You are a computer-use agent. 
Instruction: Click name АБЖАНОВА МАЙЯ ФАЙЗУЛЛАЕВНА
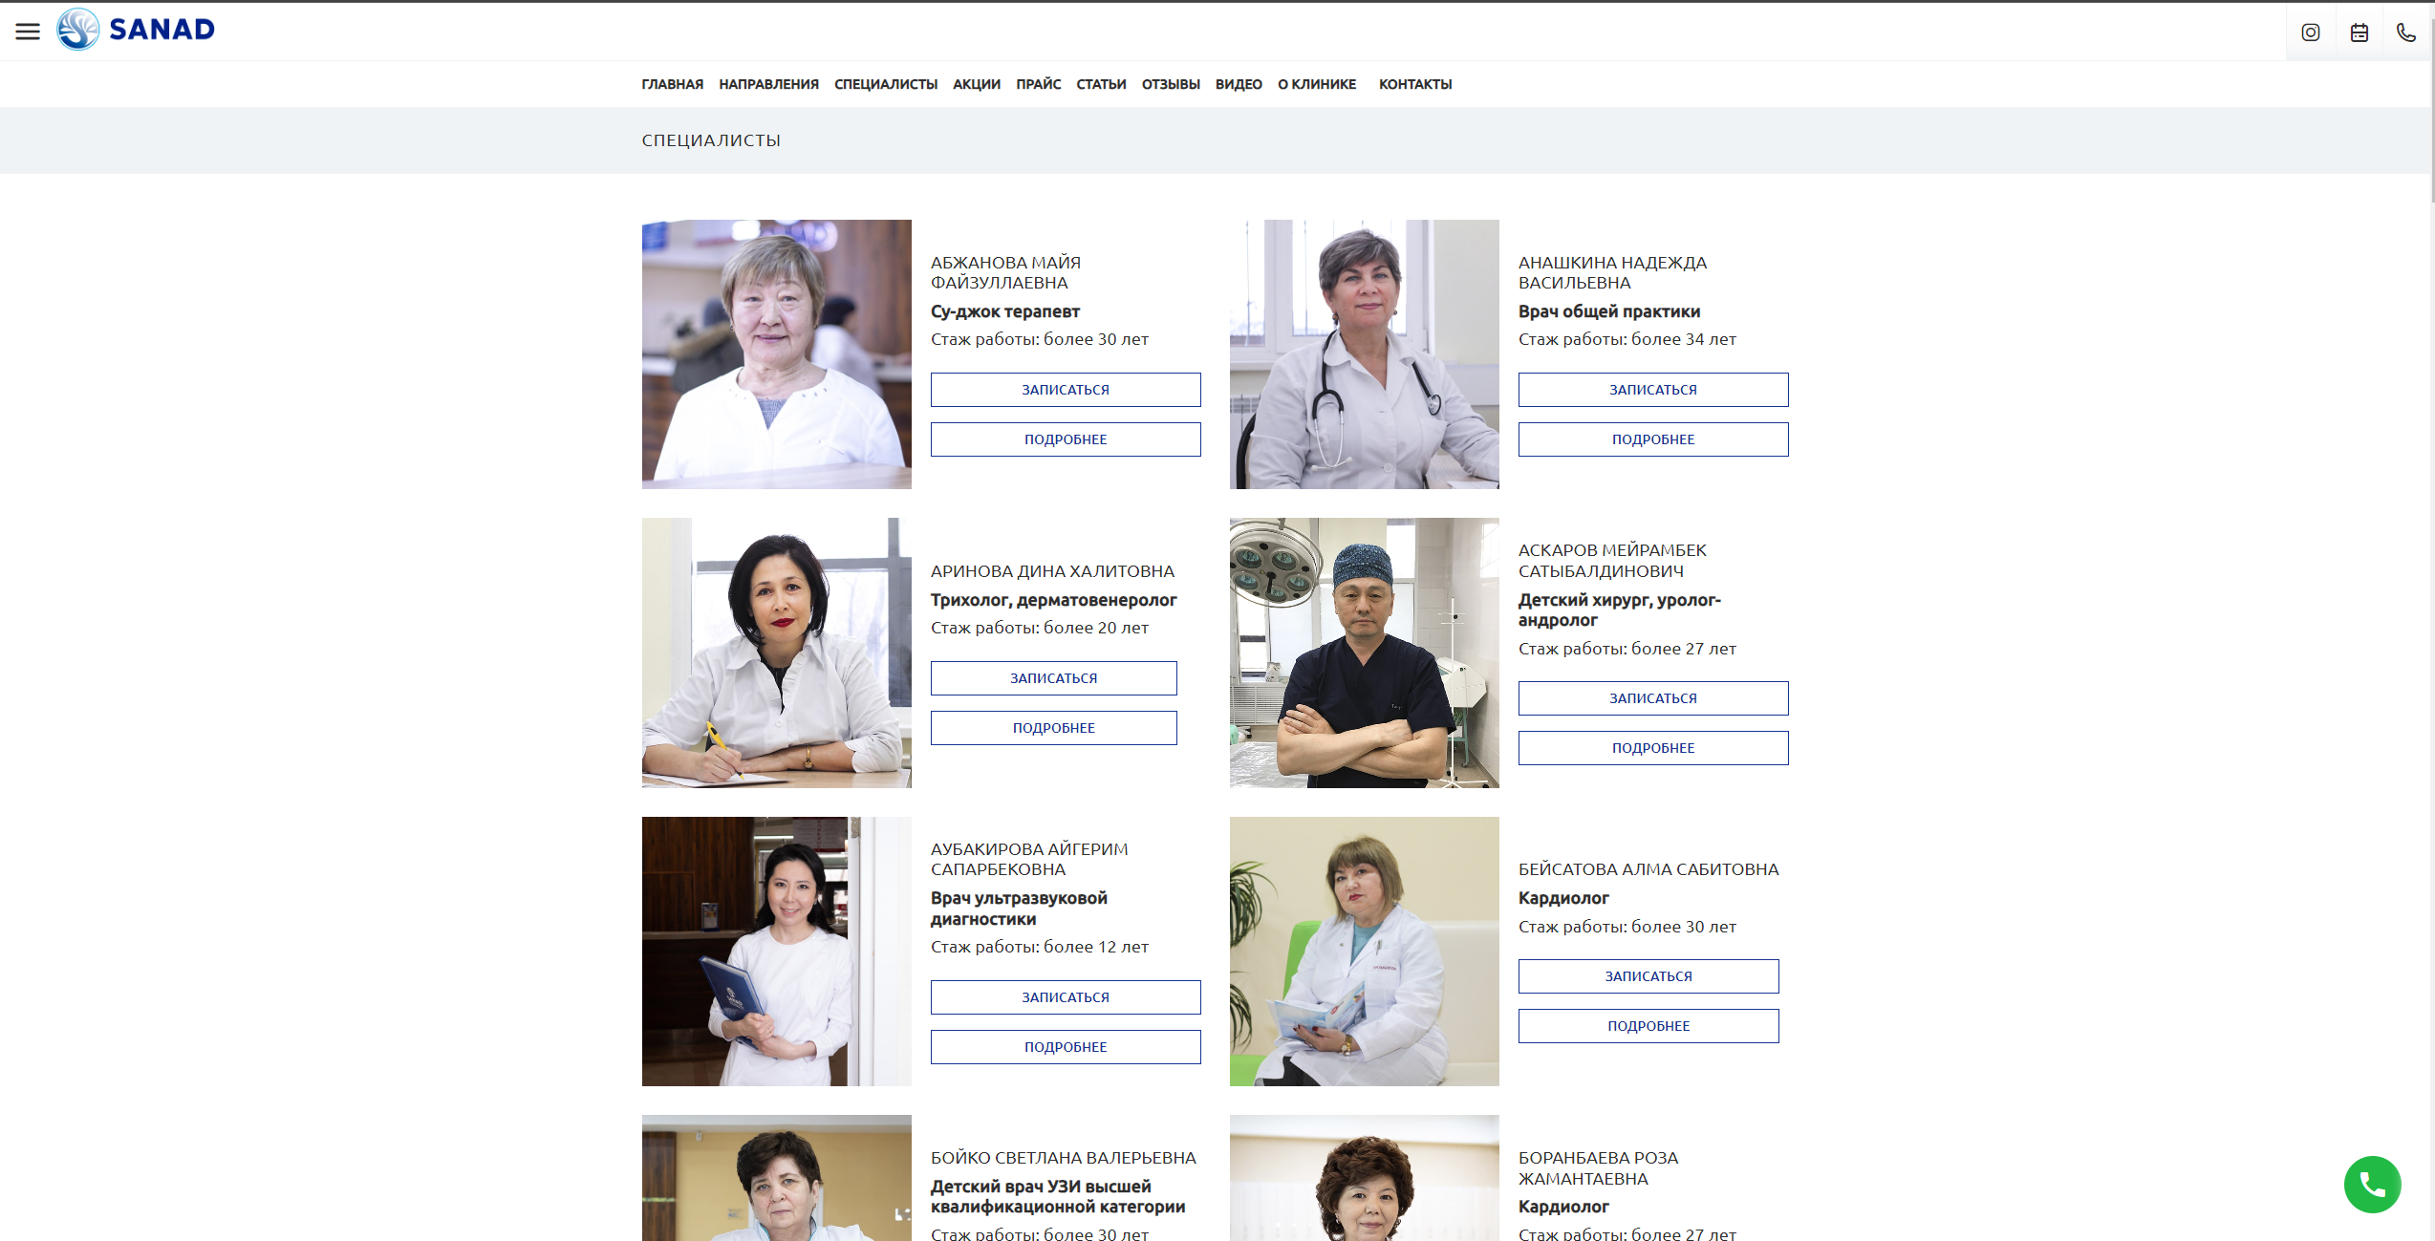tap(1005, 272)
